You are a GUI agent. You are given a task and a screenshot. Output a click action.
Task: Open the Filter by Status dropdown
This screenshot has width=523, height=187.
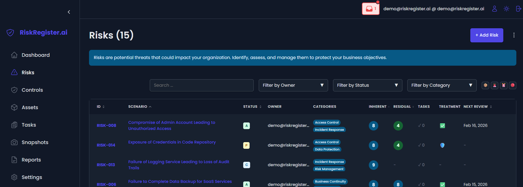click(367, 85)
